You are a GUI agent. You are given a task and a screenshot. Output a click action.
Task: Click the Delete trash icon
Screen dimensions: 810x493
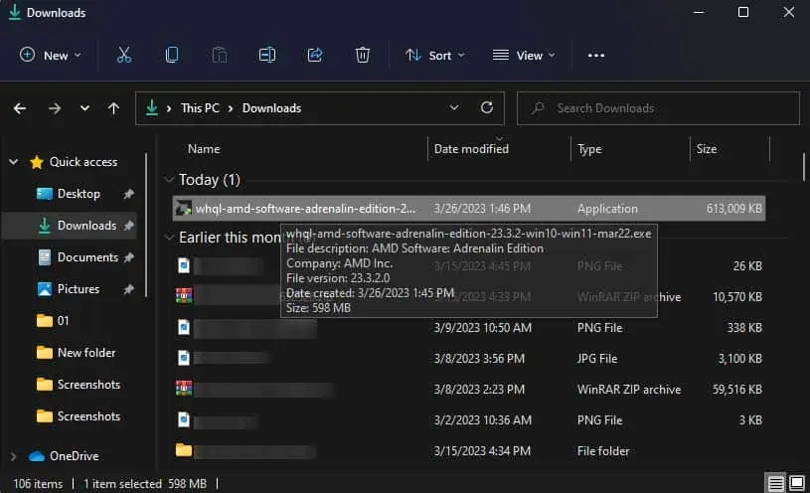[363, 55]
